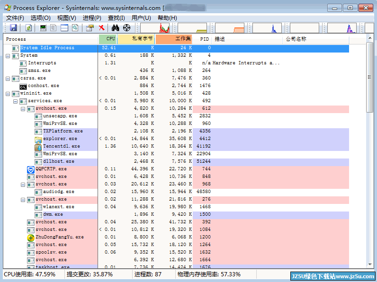Collapse the svchost.exe PID 612 node
Viewport: 377px width, 282px height.
click(x=23, y=109)
